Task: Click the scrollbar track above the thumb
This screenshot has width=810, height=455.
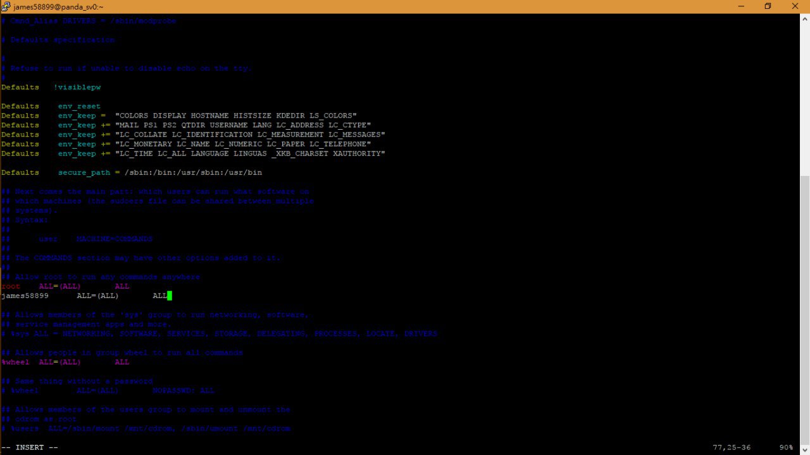Action: [804, 100]
